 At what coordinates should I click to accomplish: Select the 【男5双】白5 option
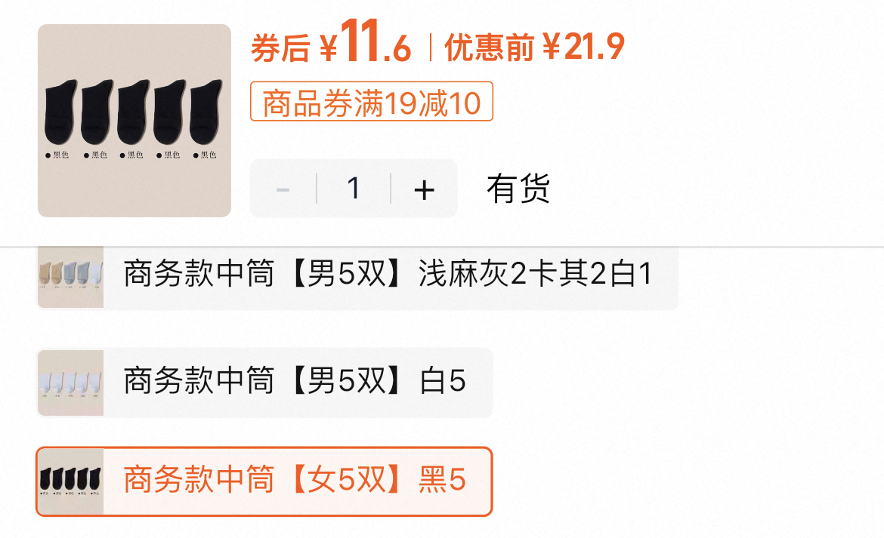(264, 383)
